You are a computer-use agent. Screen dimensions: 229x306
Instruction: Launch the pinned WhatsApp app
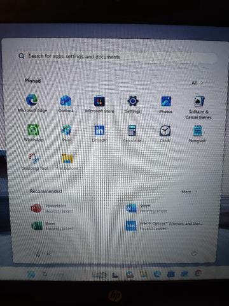[x=33, y=133]
